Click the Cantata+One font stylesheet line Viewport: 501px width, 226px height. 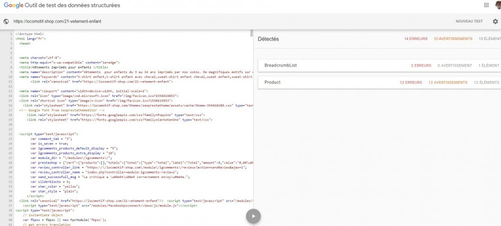(x=120, y=120)
